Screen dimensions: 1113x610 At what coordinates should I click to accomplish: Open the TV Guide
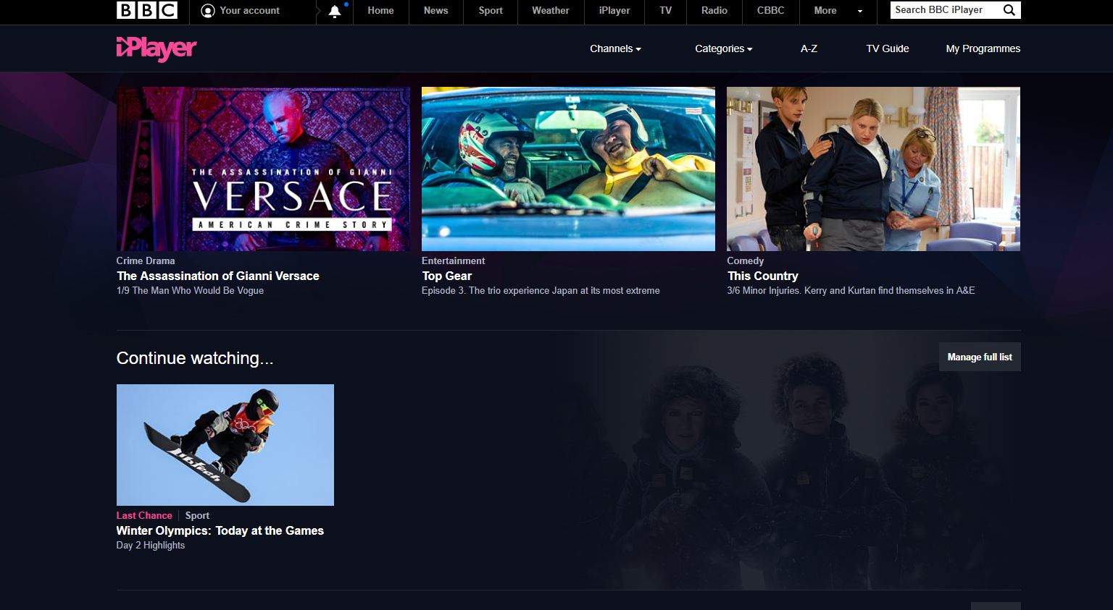888,48
